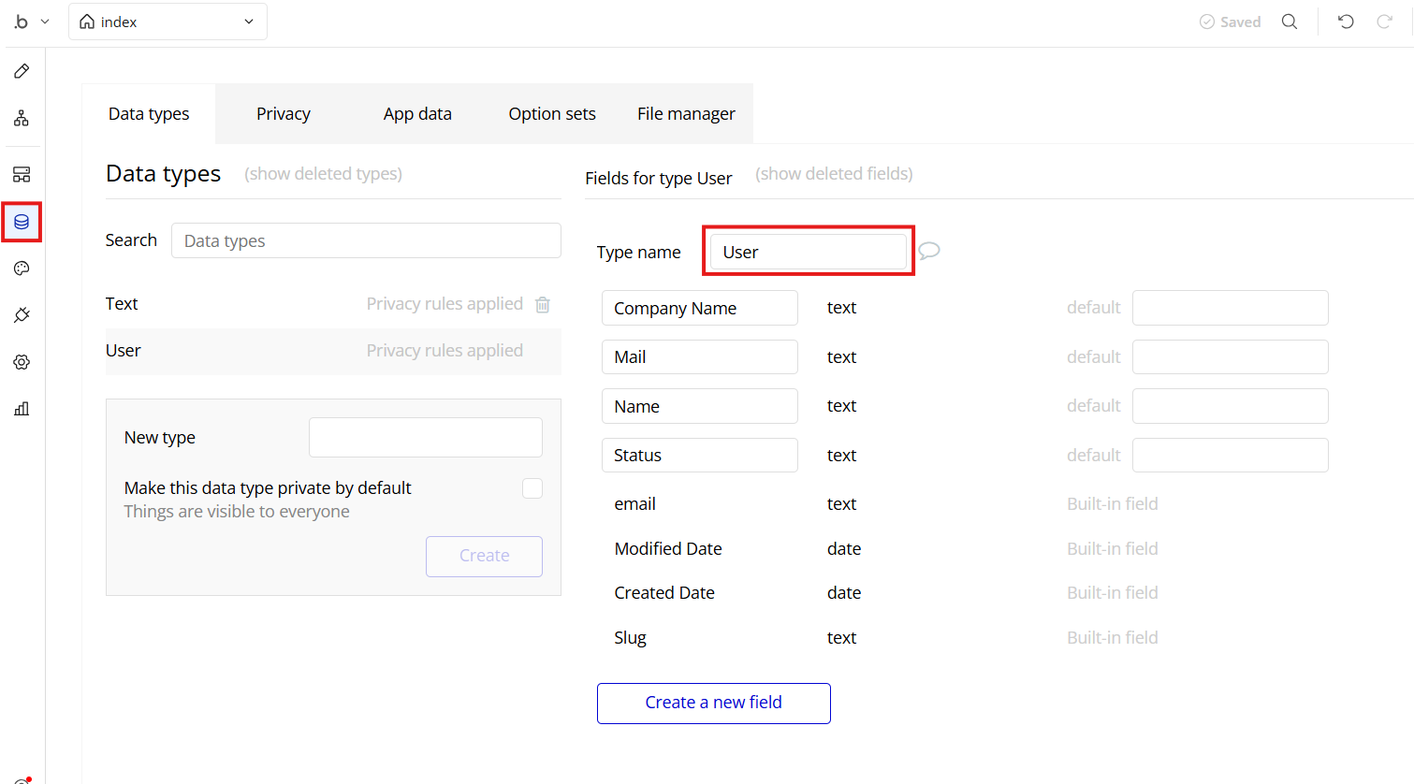1414x784 pixels.
Task: Open the Workflow tab icon
Action: [22, 119]
